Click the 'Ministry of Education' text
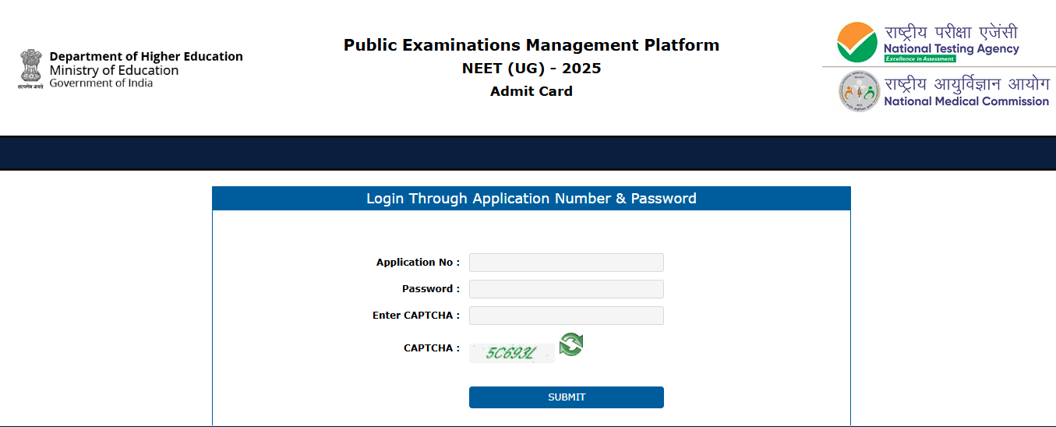The width and height of the screenshot is (1056, 427). [114, 70]
